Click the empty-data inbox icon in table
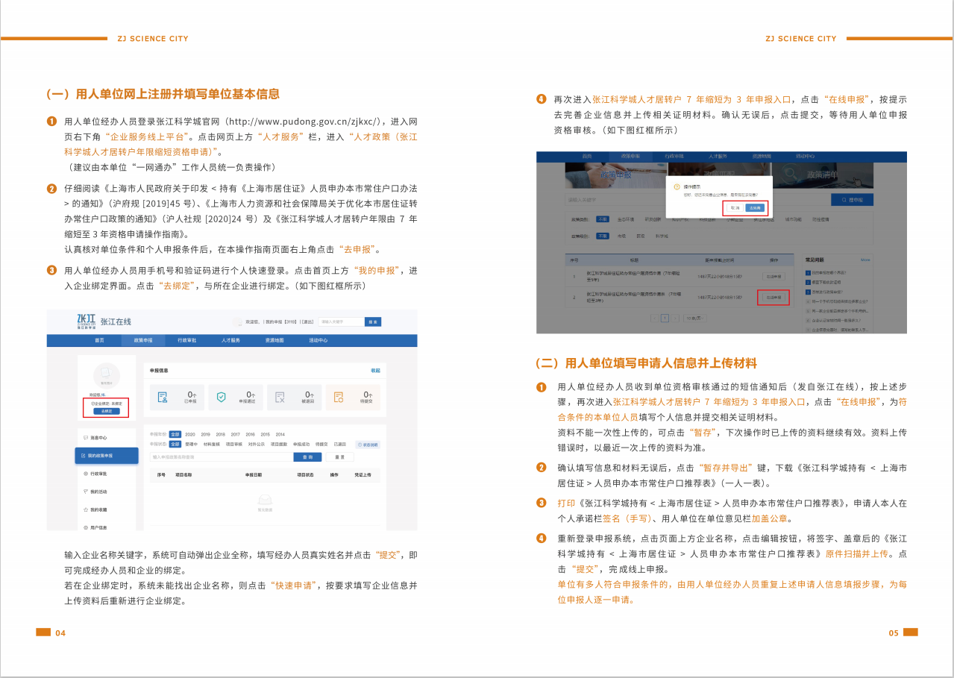 (x=264, y=500)
